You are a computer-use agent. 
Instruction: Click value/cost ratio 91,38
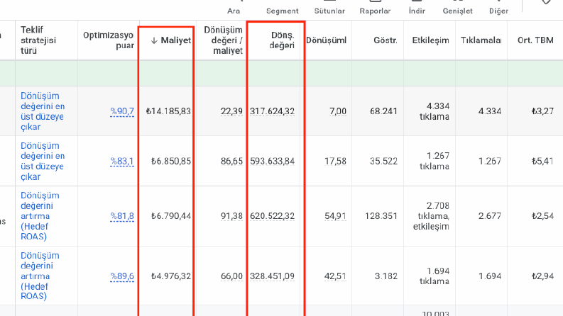tap(231, 216)
